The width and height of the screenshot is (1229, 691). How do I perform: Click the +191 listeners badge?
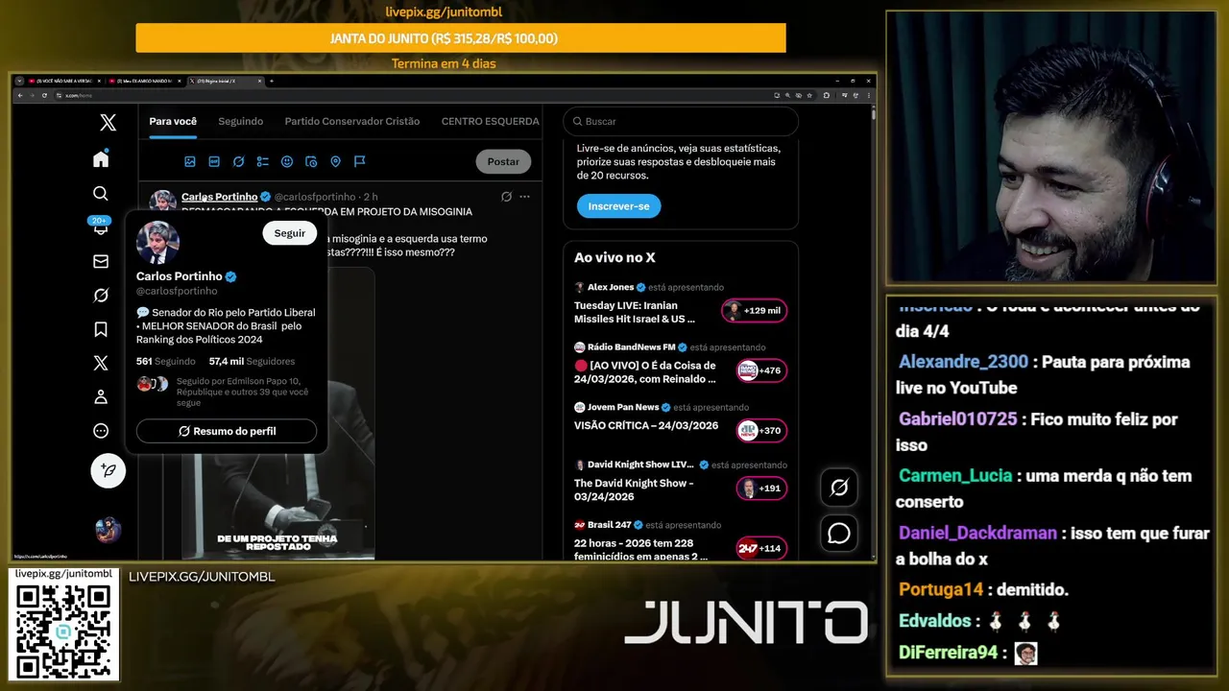point(761,488)
